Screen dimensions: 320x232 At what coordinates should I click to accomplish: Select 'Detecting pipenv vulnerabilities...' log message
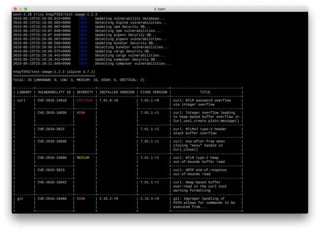131,39
